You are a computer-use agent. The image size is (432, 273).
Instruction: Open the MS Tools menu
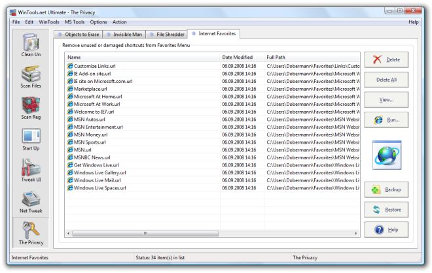click(x=75, y=22)
